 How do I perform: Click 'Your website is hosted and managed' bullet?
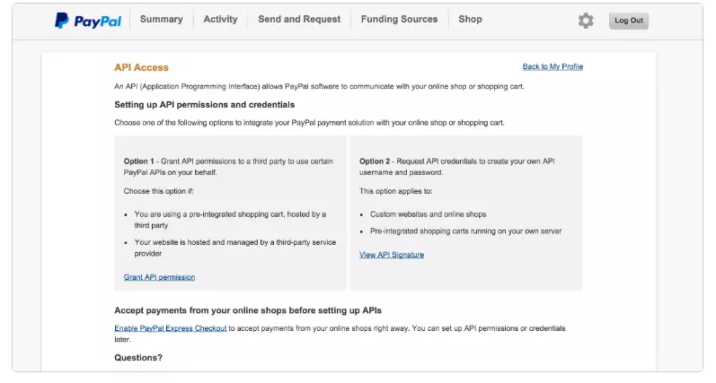235,248
